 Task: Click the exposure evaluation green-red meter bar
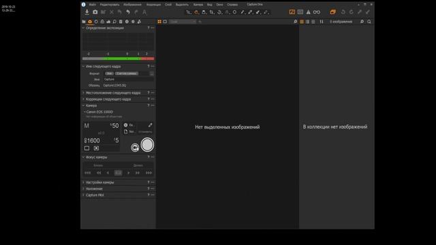[x=118, y=59]
